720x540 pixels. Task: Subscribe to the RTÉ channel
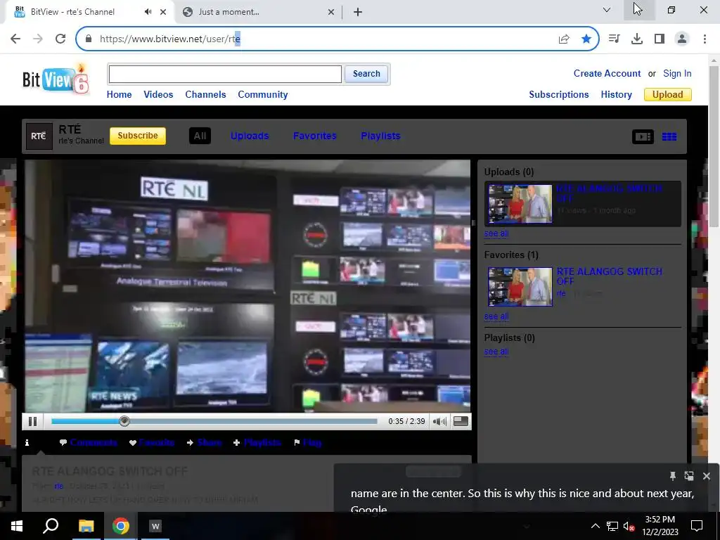click(x=138, y=136)
